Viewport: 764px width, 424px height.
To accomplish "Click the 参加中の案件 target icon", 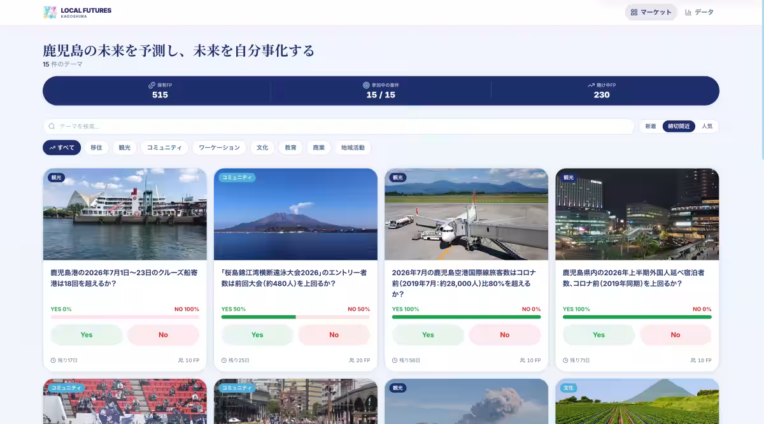I will point(366,85).
